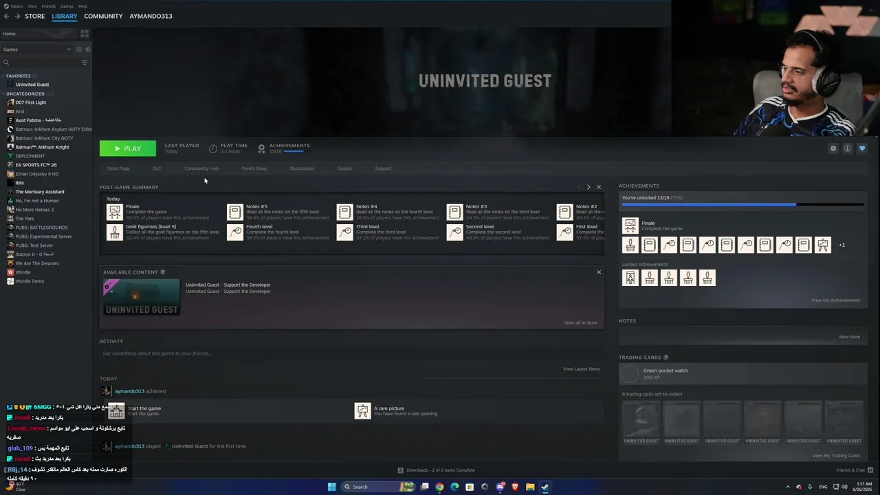Viewport: 880px width, 495px height.
Task: Click the achievements progress bar in Achievements panel
Action: [x=742, y=205]
